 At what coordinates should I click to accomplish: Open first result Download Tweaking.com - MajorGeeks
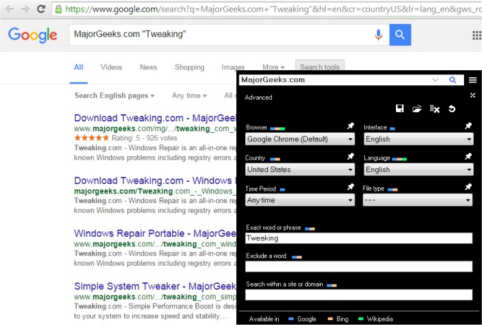coord(156,118)
